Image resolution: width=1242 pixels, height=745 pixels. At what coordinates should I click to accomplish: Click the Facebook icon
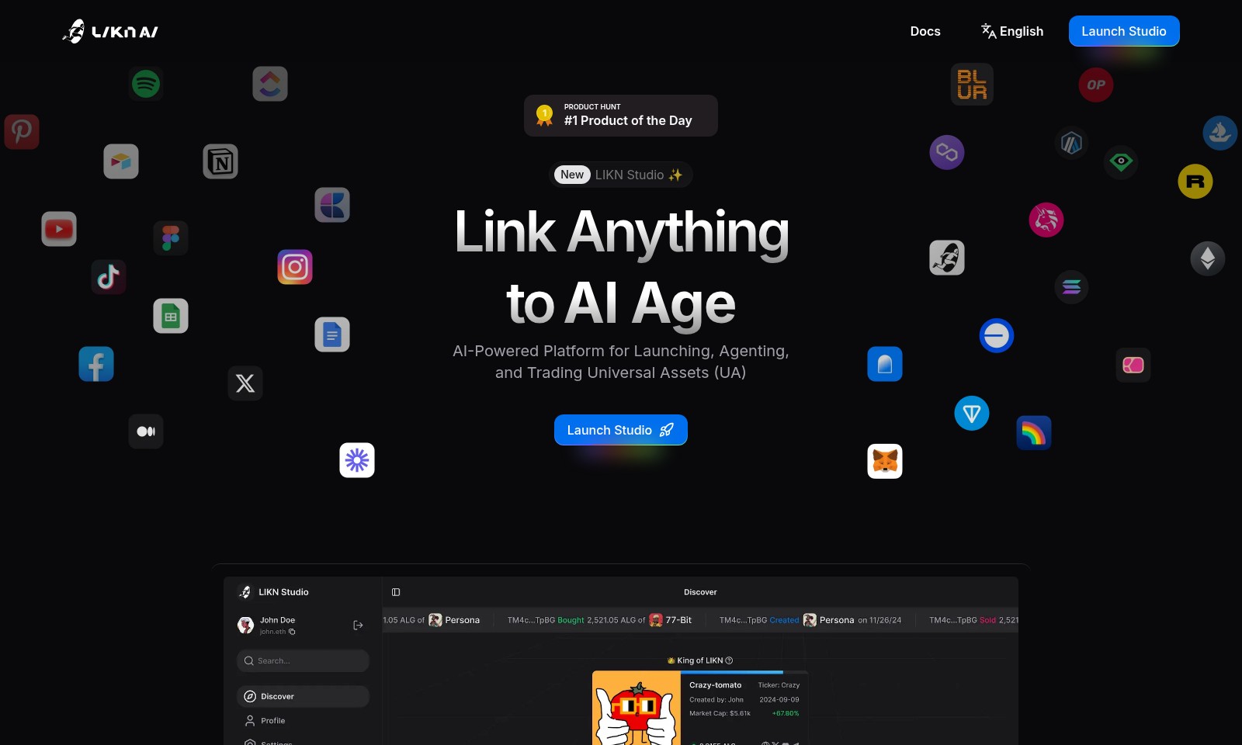click(96, 364)
